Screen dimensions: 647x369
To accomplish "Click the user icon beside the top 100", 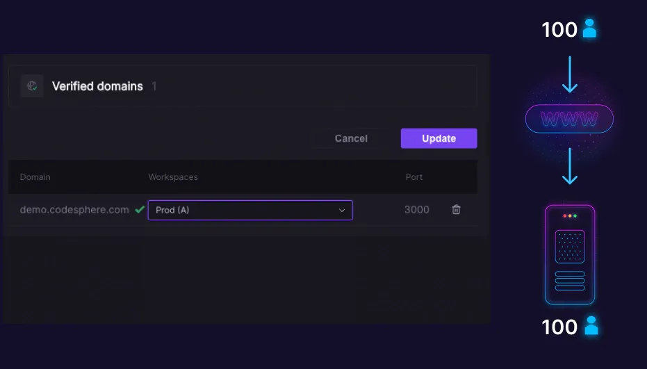I will 590,28.
